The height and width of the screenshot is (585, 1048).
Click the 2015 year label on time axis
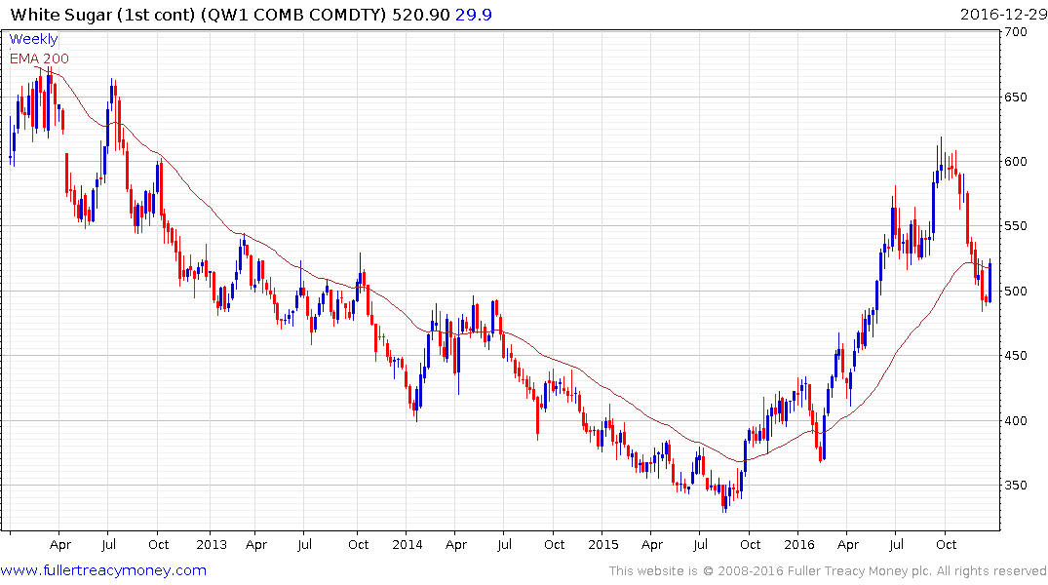[602, 545]
